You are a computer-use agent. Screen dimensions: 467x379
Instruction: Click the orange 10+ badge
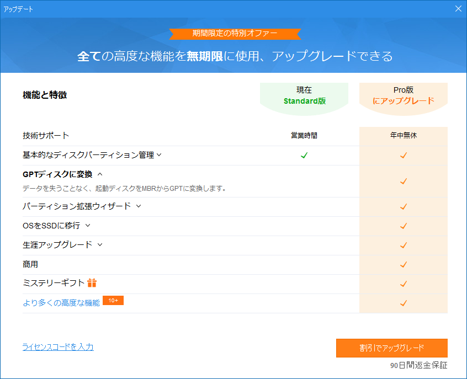tap(113, 301)
